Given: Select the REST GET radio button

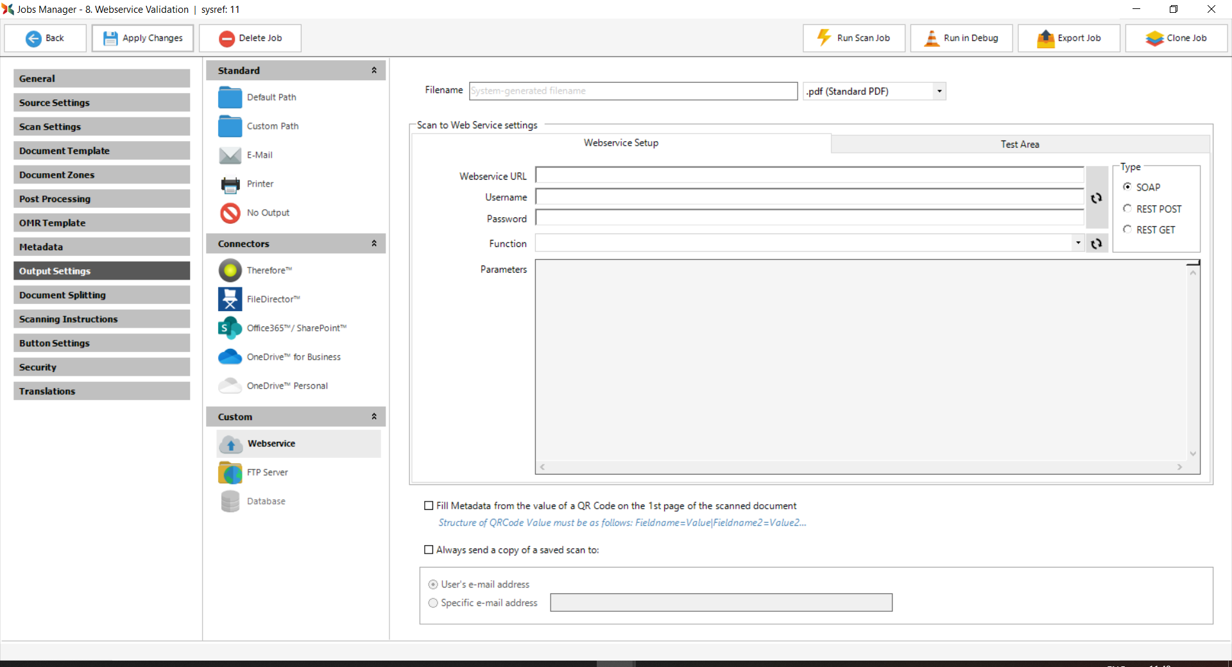Looking at the screenshot, I should tap(1127, 230).
